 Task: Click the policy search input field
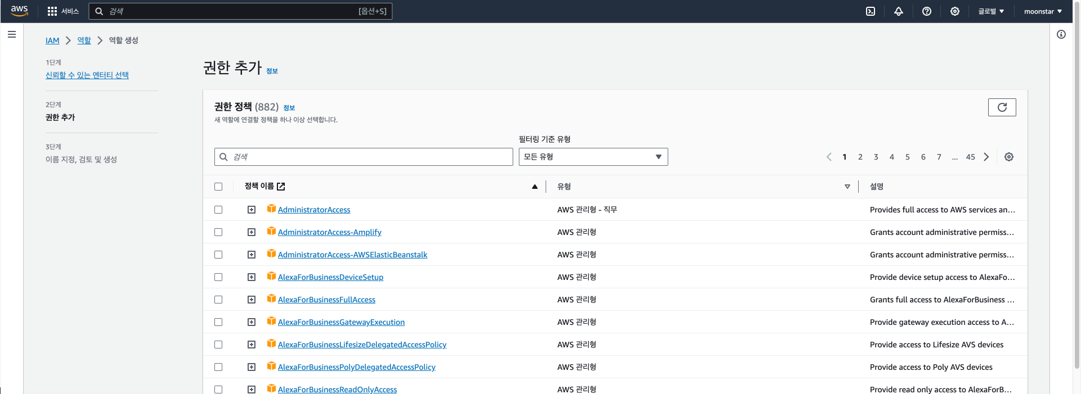(x=364, y=157)
